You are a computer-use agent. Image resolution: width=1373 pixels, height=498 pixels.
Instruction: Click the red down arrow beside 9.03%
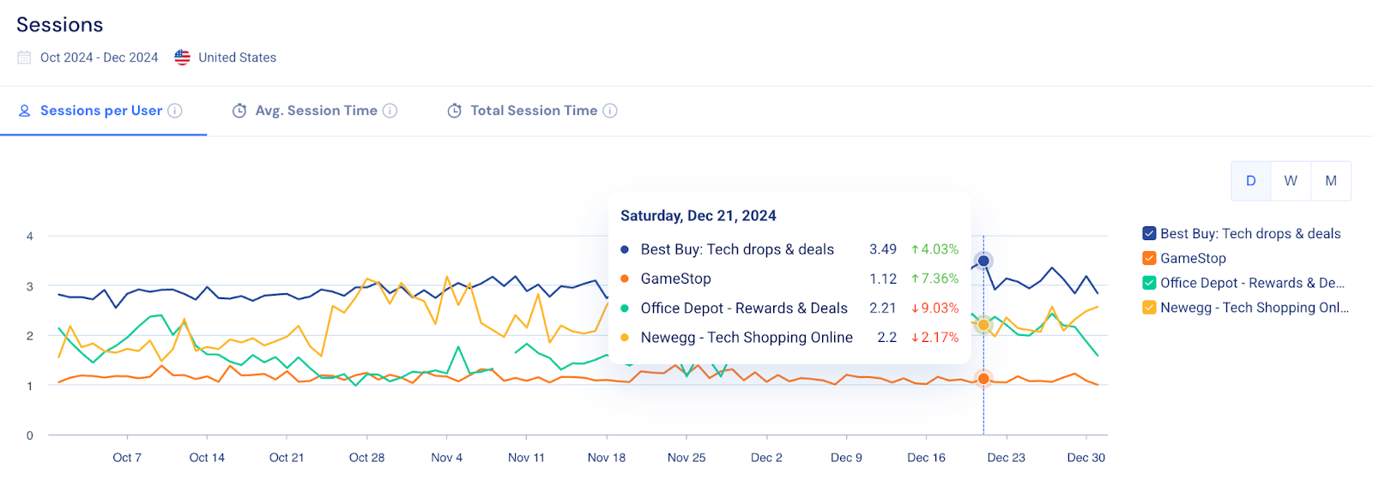coord(915,308)
